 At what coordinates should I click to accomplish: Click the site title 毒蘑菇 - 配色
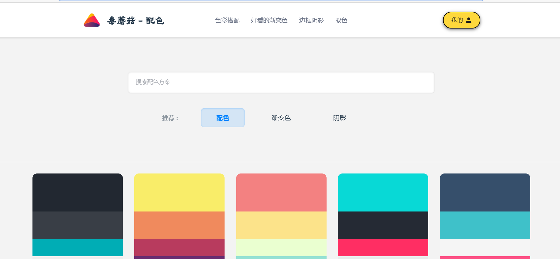(135, 21)
